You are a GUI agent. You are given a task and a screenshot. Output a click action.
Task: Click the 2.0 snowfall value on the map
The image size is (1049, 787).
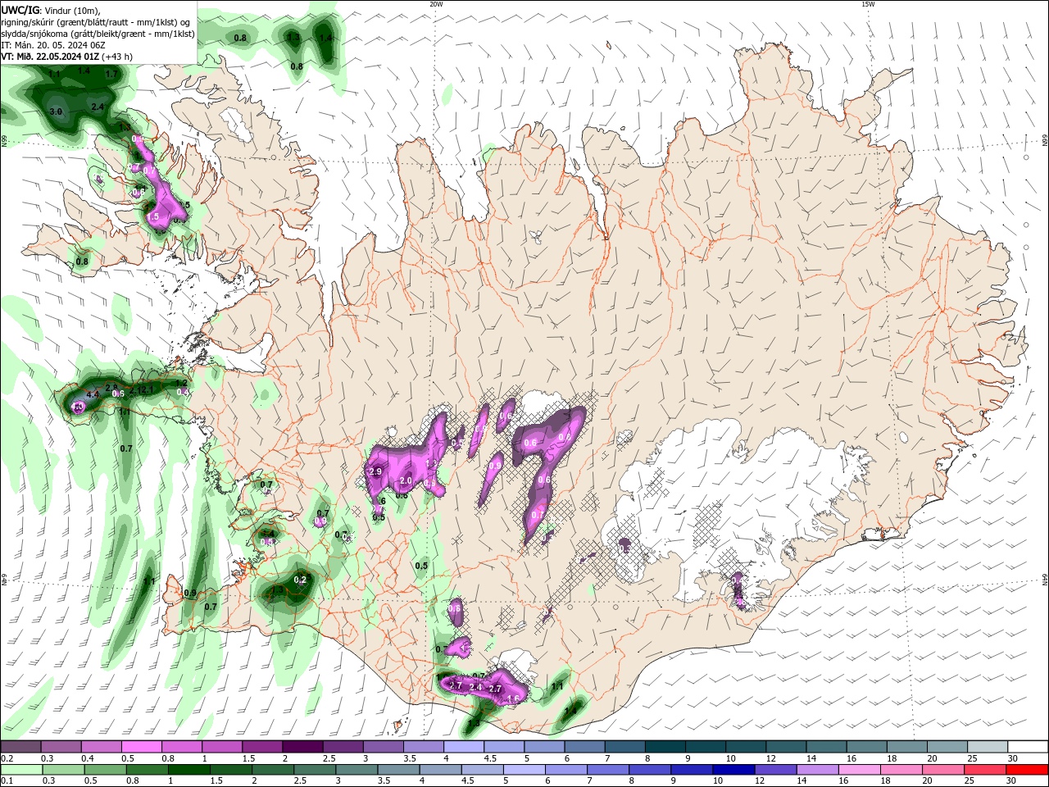point(405,480)
